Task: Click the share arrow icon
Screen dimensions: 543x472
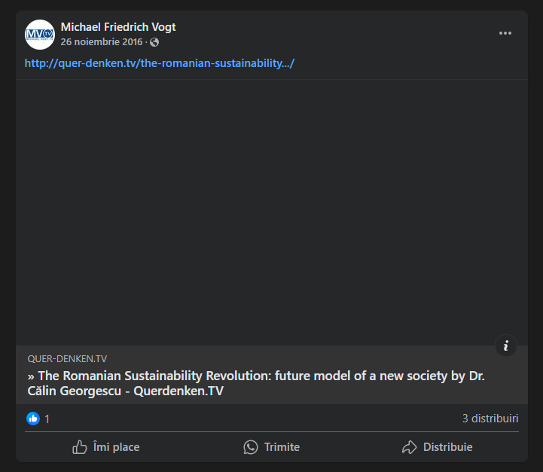Action: tap(410, 447)
